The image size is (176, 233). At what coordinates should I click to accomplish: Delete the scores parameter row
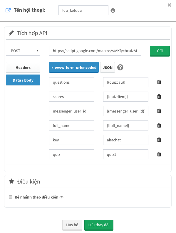tap(159, 96)
